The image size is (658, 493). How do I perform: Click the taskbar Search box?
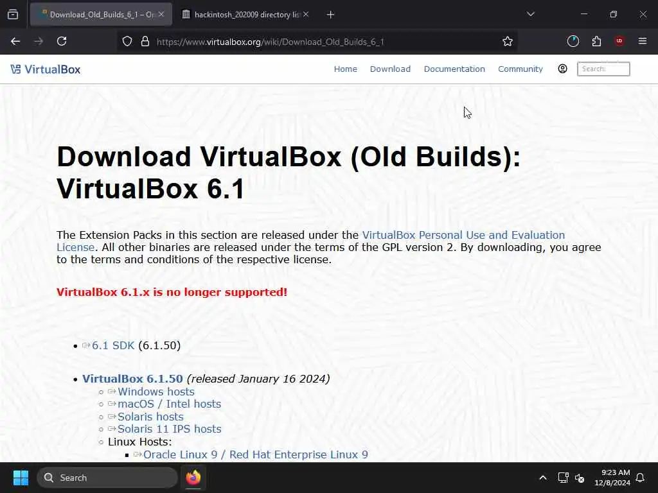pos(107,478)
